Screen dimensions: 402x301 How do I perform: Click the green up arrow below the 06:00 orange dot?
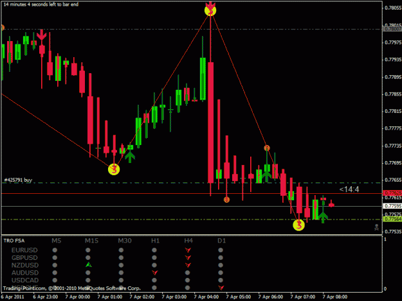pos(267,175)
